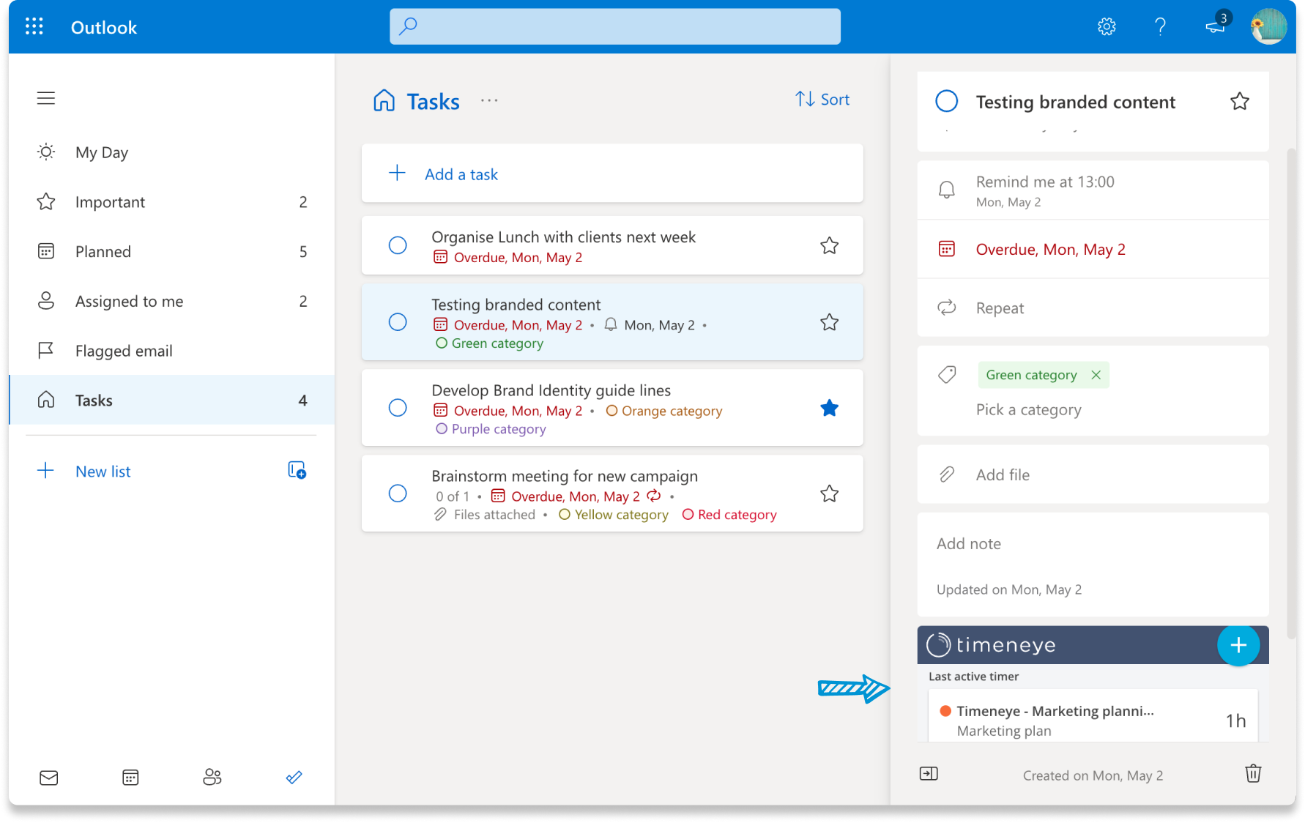Viewport: 1305px width, 823px height.
Task: Switch to the Calendar app icon
Action: [130, 778]
